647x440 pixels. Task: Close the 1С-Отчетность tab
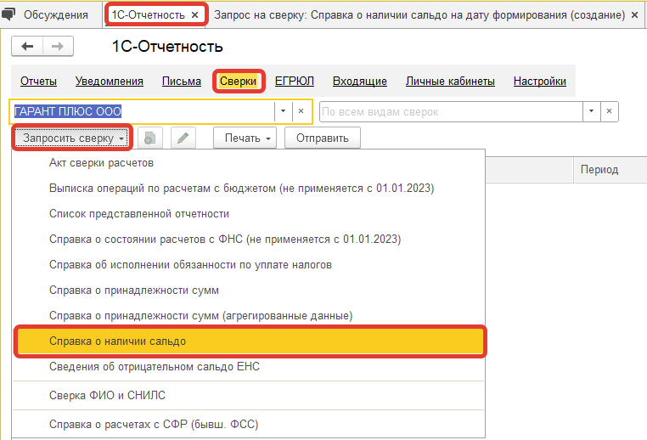(x=194, y=15)
